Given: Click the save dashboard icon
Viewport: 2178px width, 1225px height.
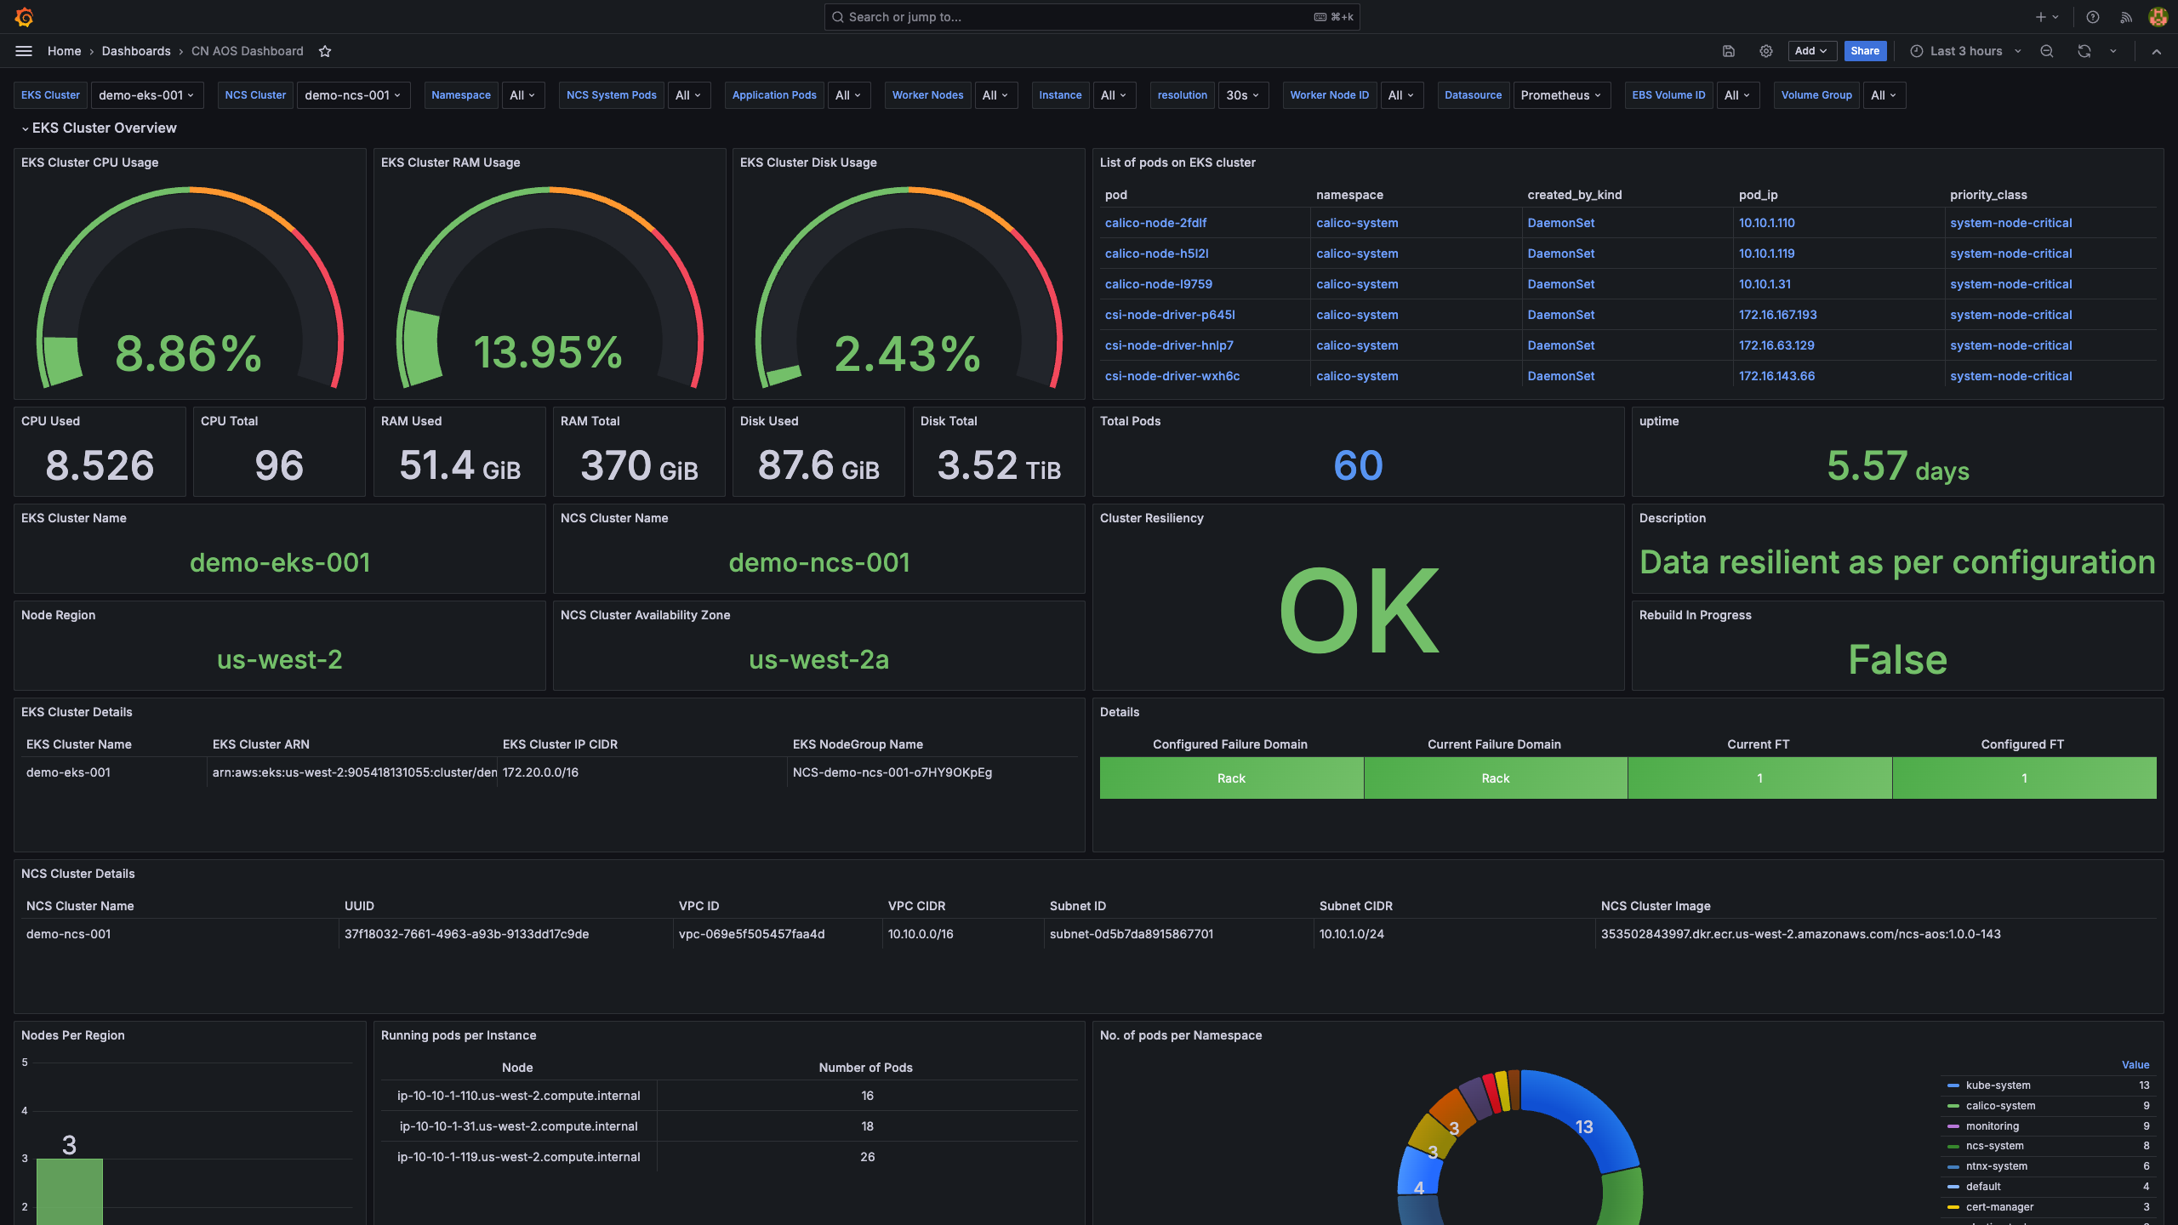Looking at the screenshot, I should pos(1728,51).
